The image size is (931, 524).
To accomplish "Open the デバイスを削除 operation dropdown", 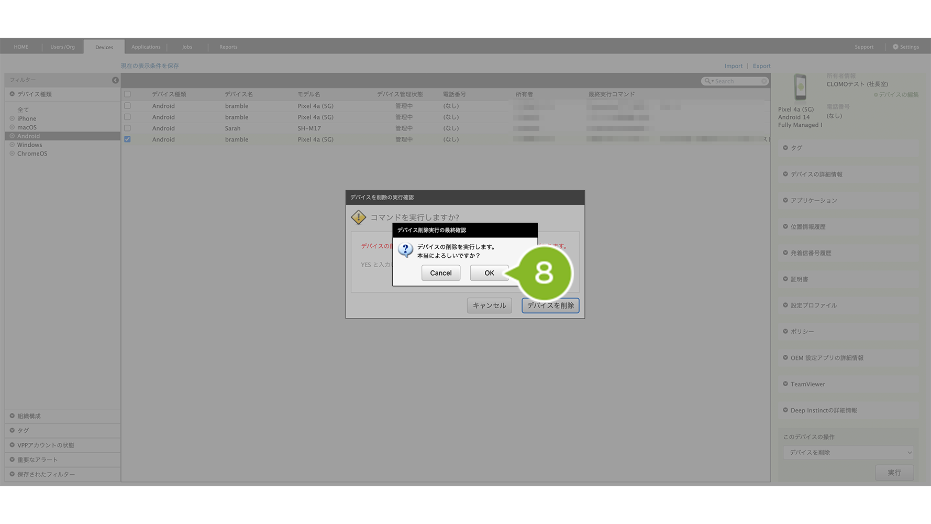I will pyautogui.click(x=848, y=453).
